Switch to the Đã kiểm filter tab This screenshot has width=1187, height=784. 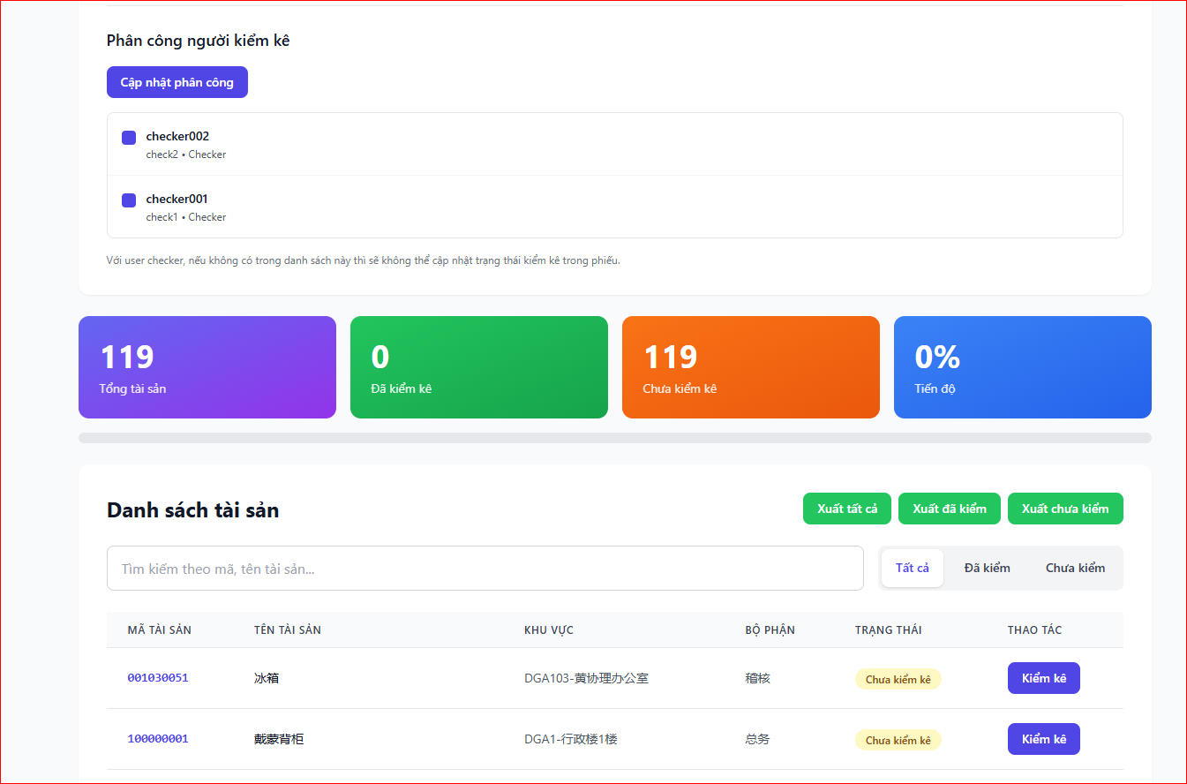point(987,568)
